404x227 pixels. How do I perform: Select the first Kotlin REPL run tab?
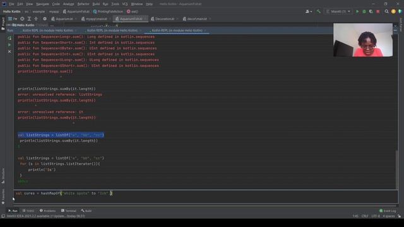[x=48, y=30]
